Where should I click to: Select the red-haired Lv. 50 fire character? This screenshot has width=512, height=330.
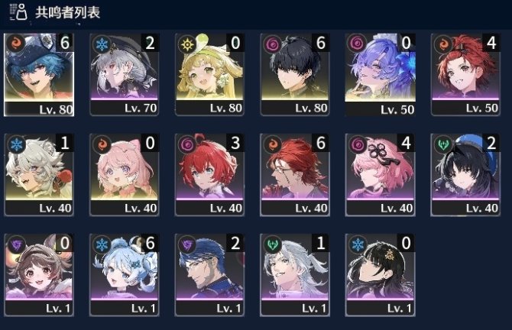coord(465,75)
